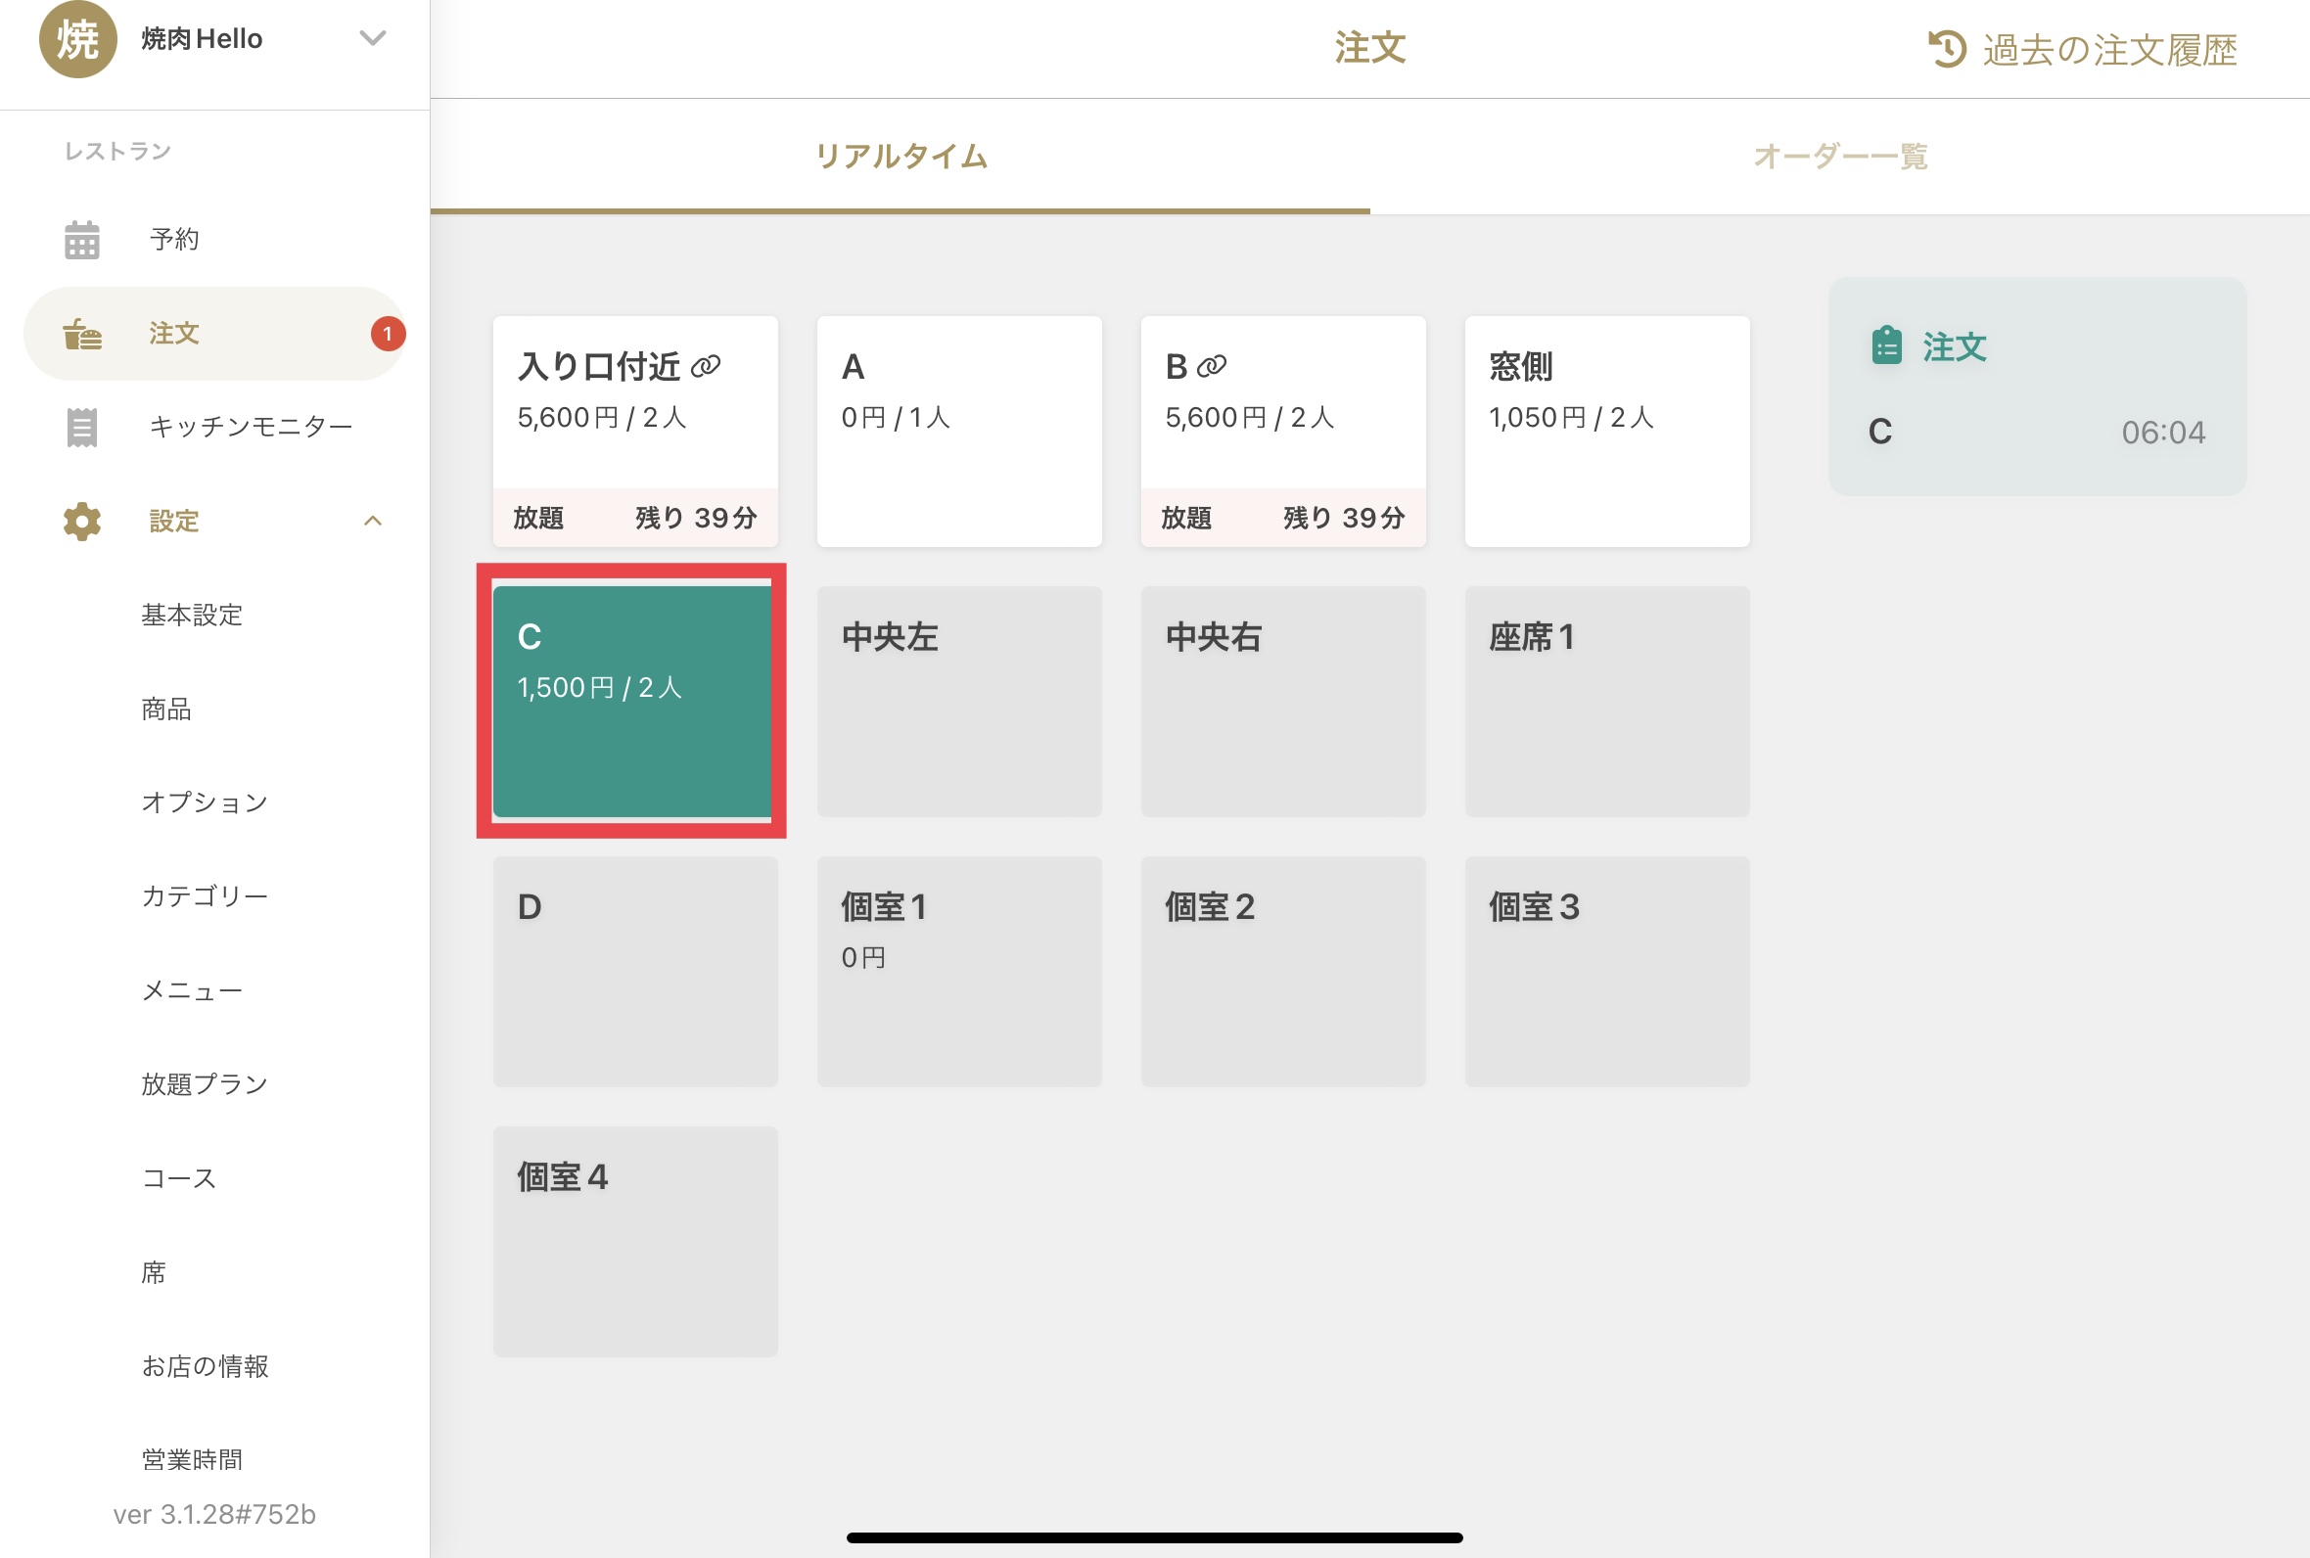Open the 個室1 table card
The width and height of the screenshot is (2310, 1558).
click(958, 971)
